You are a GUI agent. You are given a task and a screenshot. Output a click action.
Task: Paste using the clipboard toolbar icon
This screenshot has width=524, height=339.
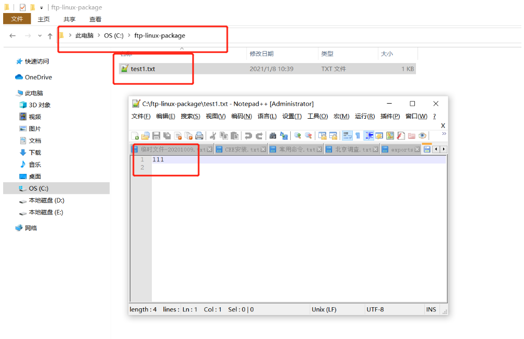coord(234,136)
